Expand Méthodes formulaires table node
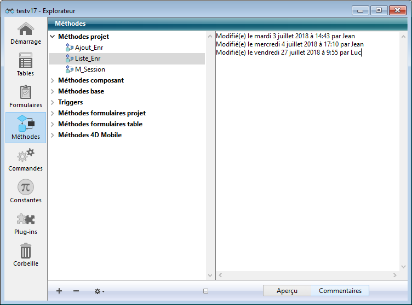Viewport: 412px width, 305px height. coord(53,124)
